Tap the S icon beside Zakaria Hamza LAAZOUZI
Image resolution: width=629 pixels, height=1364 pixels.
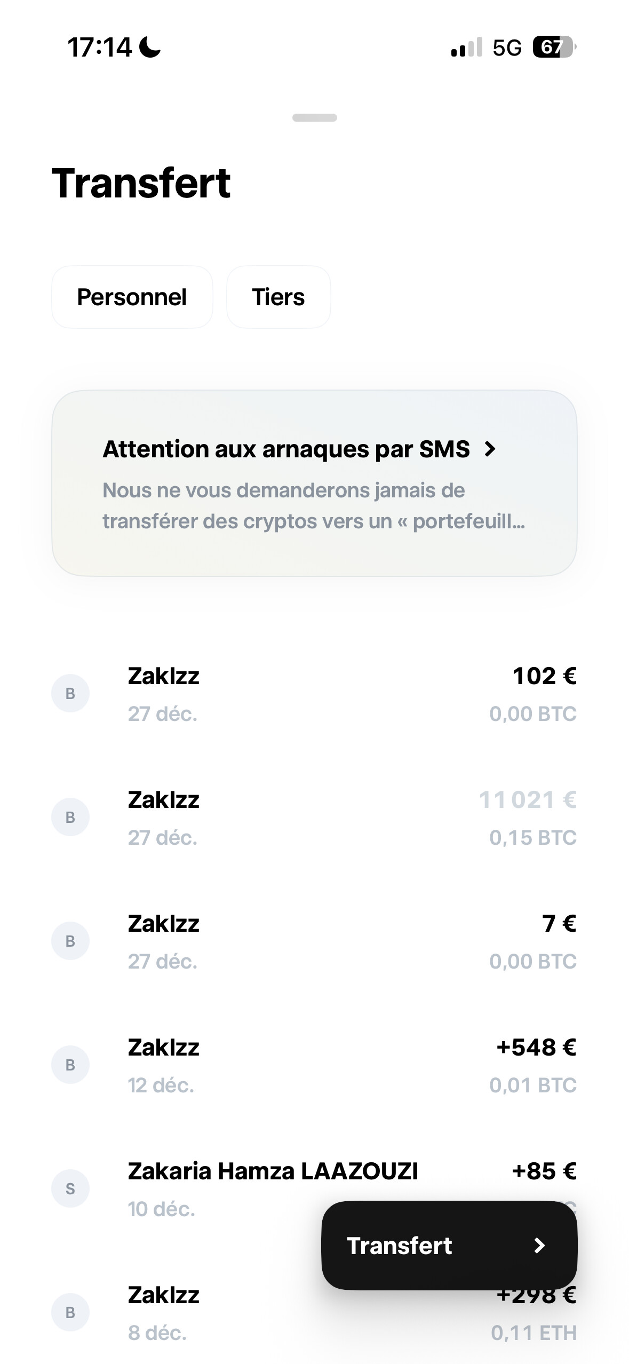[x=70, y=1188]
